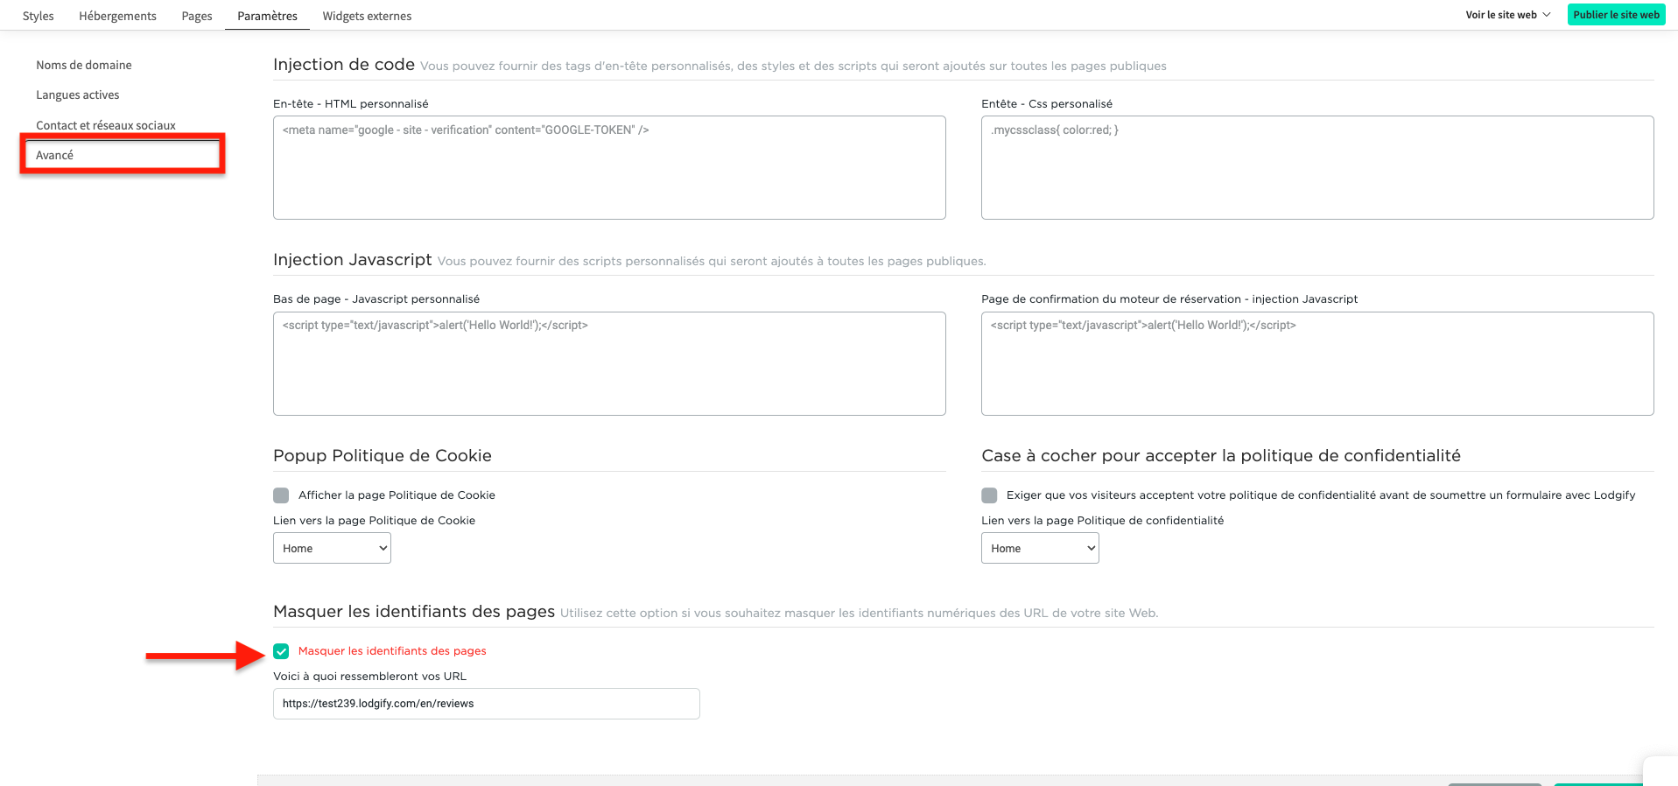Expand the Voir le site web menu
Viewport: 1678px width, 786px height.
(x=1507, y=14)
